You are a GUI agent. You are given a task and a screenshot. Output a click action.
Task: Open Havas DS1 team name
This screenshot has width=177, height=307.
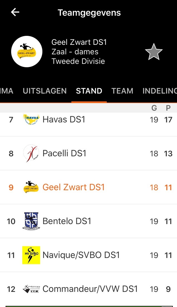click(x=64, y=120)
